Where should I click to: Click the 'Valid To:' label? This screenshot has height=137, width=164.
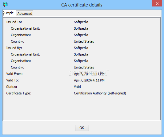[x=13, y=80]
